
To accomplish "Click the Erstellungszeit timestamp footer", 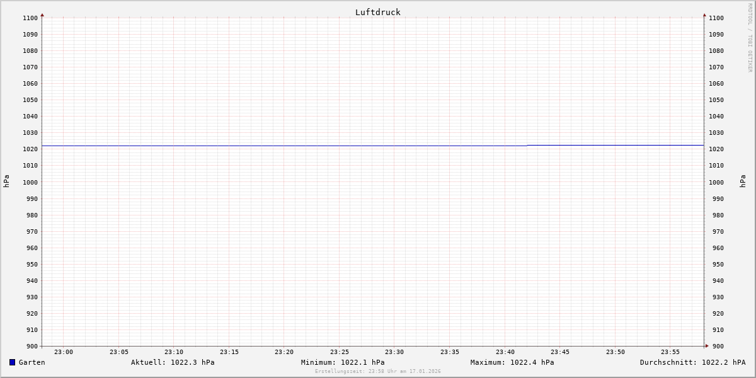I will 378,372.
